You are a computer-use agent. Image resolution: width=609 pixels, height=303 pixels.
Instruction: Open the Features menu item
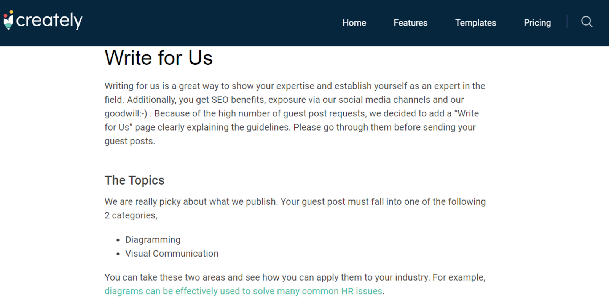[x=410, y=23]
